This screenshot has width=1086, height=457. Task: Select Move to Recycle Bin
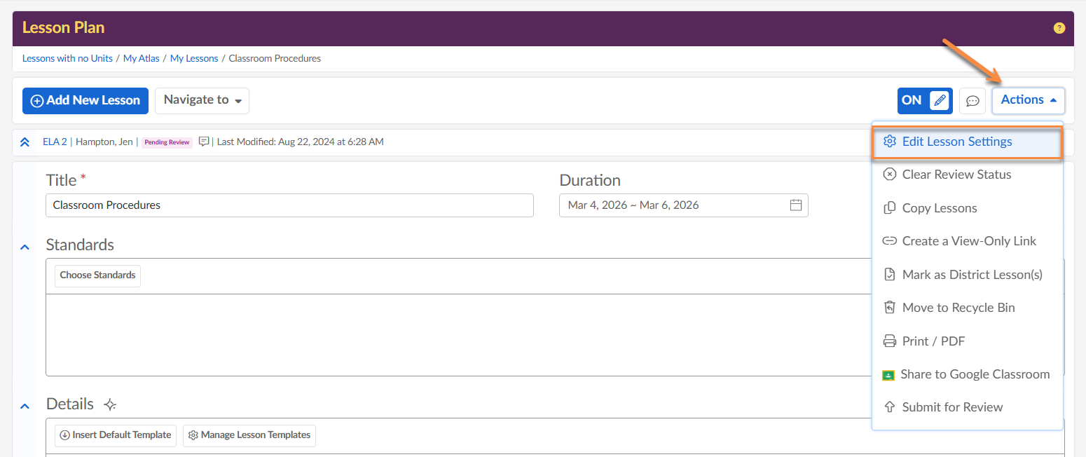point(958,308)
